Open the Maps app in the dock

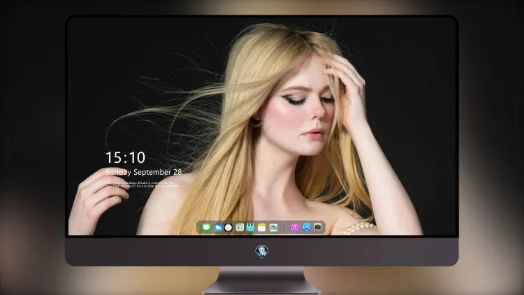[240, 227]
